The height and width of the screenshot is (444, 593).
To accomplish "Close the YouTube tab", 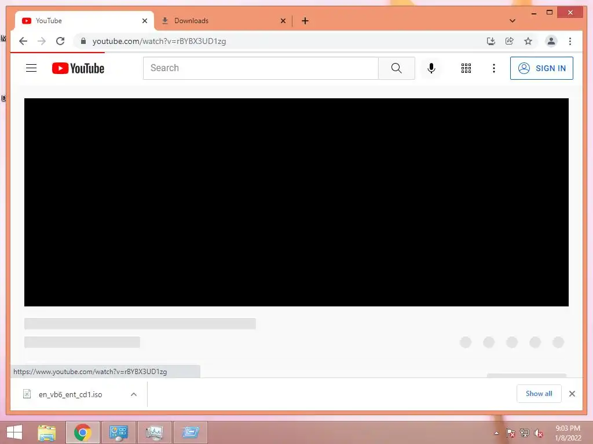I will pyautogui.click(x=144, y=21).
